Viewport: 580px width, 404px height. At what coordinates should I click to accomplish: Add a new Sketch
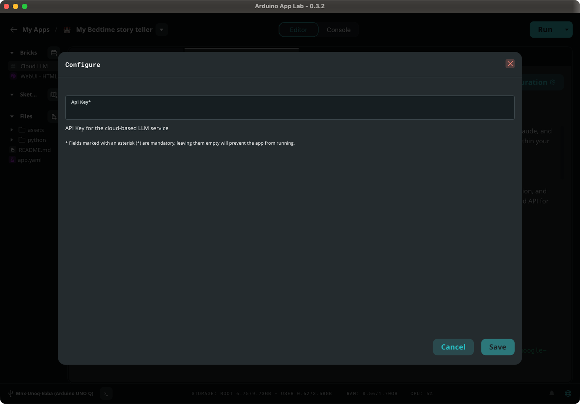(x=53, y=94)
